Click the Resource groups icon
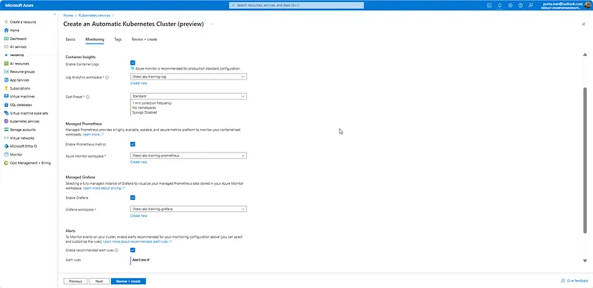593x288 pixels. [x=6, y=72]
